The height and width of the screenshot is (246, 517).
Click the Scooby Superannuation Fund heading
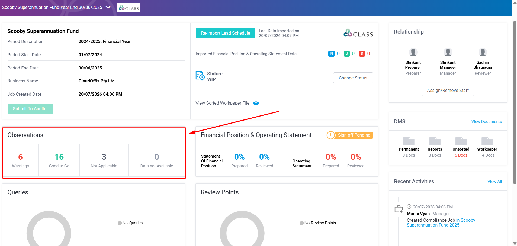pos(43,31)
